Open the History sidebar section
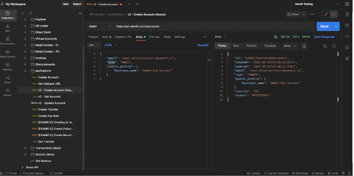Screen dimensions: 354x176 [8, 93]
